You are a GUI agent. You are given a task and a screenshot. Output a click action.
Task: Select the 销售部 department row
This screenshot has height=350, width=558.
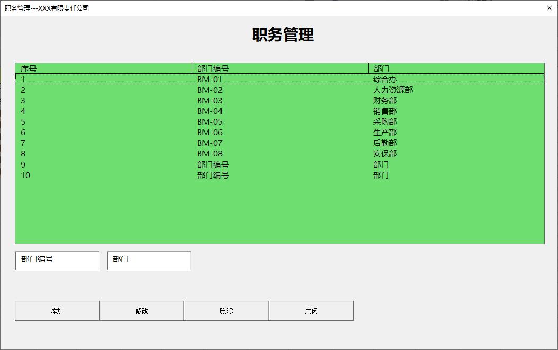click(x=212, y=111)
